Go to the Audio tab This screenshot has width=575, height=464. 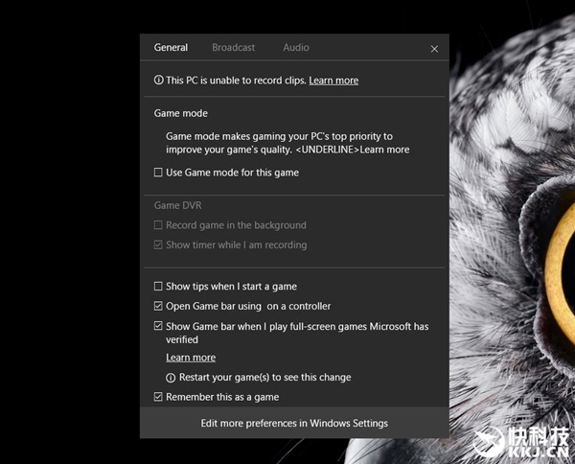[295, 48]
